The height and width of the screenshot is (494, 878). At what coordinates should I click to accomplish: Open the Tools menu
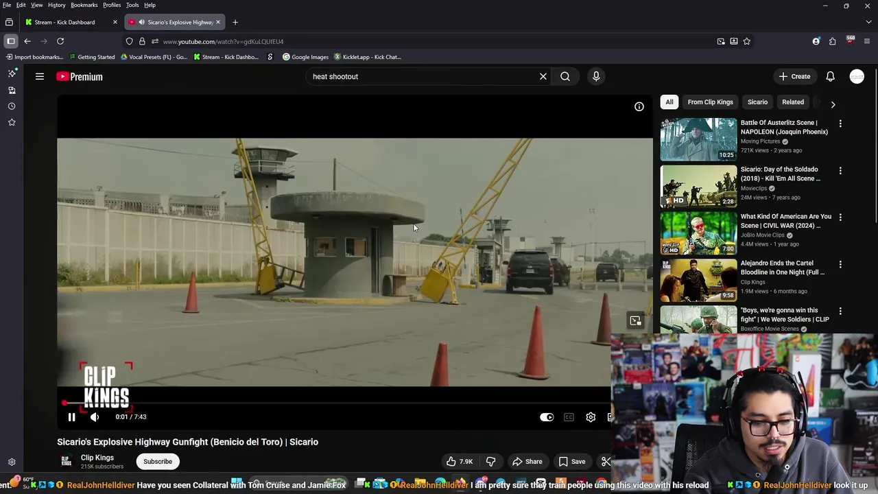click(132, 5)
